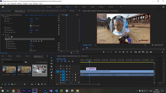Collapse the Motion effect properties
This screenshot has height=93, width=166.
[x=2, y=17]
